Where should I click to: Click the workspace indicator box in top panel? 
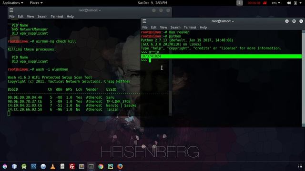tap(239, 3)
